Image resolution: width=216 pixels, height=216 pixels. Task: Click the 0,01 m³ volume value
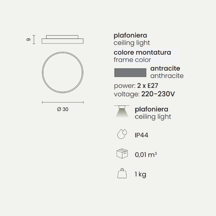pos(145,155)
